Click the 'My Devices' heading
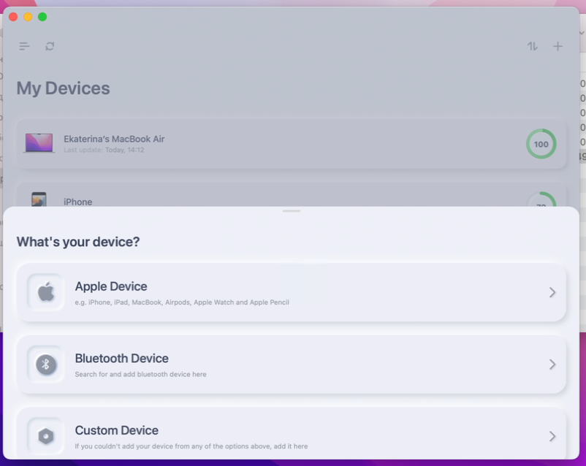The width and height of the screenshot is (586, 466). (x=63, y=88)
